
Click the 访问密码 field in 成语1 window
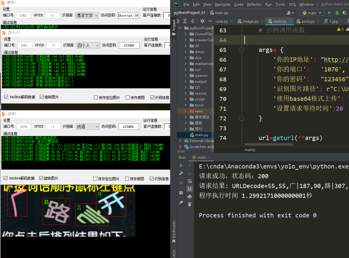[x=128, y=127]
